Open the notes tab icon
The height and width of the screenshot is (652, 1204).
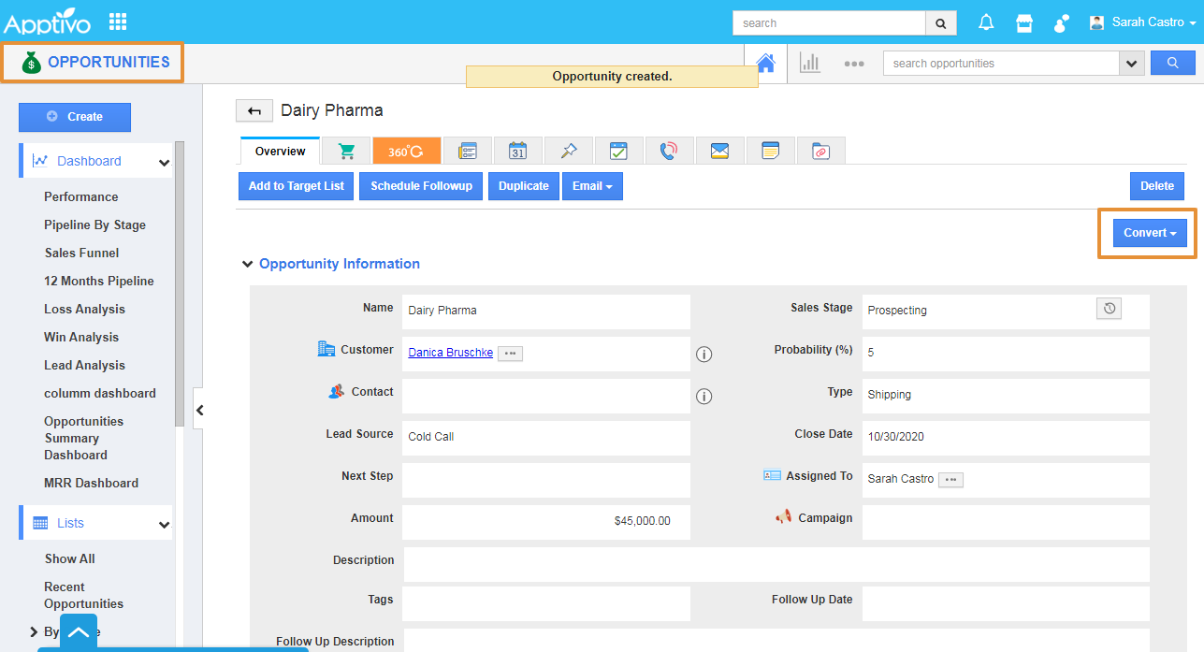[770, 151]
